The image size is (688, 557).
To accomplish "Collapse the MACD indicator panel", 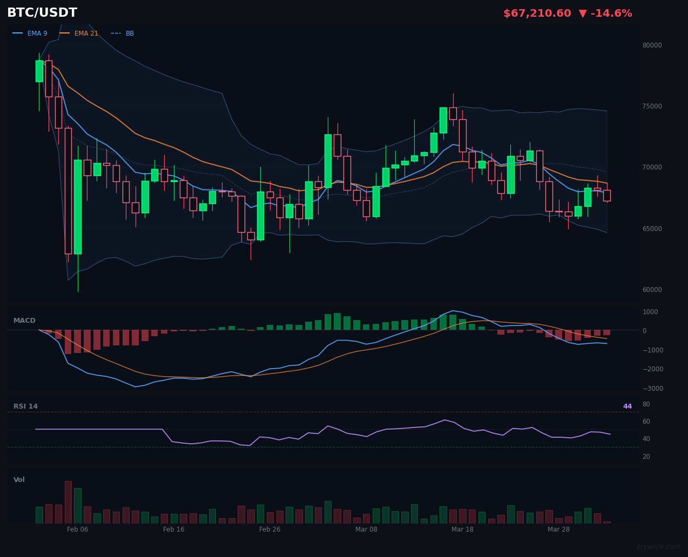I will [24, 320].
